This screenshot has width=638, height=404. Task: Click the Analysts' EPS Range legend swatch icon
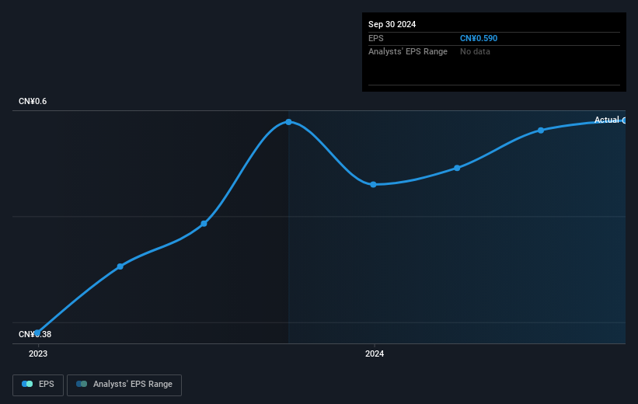pyautogui.click(x=82, y=384)
